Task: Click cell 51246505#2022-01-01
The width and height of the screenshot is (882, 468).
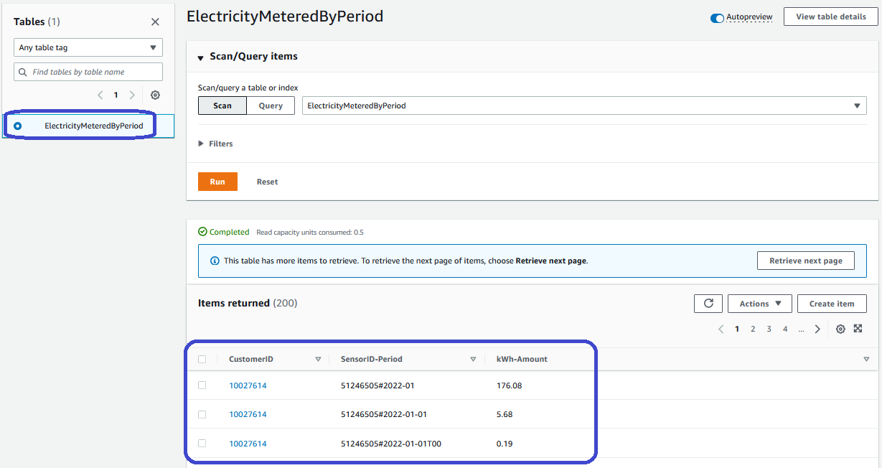Action: [x=384, y=414]
